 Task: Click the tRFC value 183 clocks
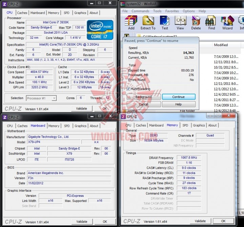click(x=189, y=188)
